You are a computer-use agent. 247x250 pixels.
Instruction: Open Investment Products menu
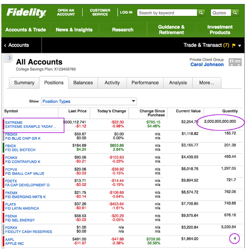pyautogui.click(x=220, y=30)
